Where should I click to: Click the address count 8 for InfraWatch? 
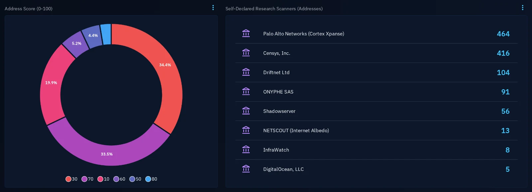(507, 150)
